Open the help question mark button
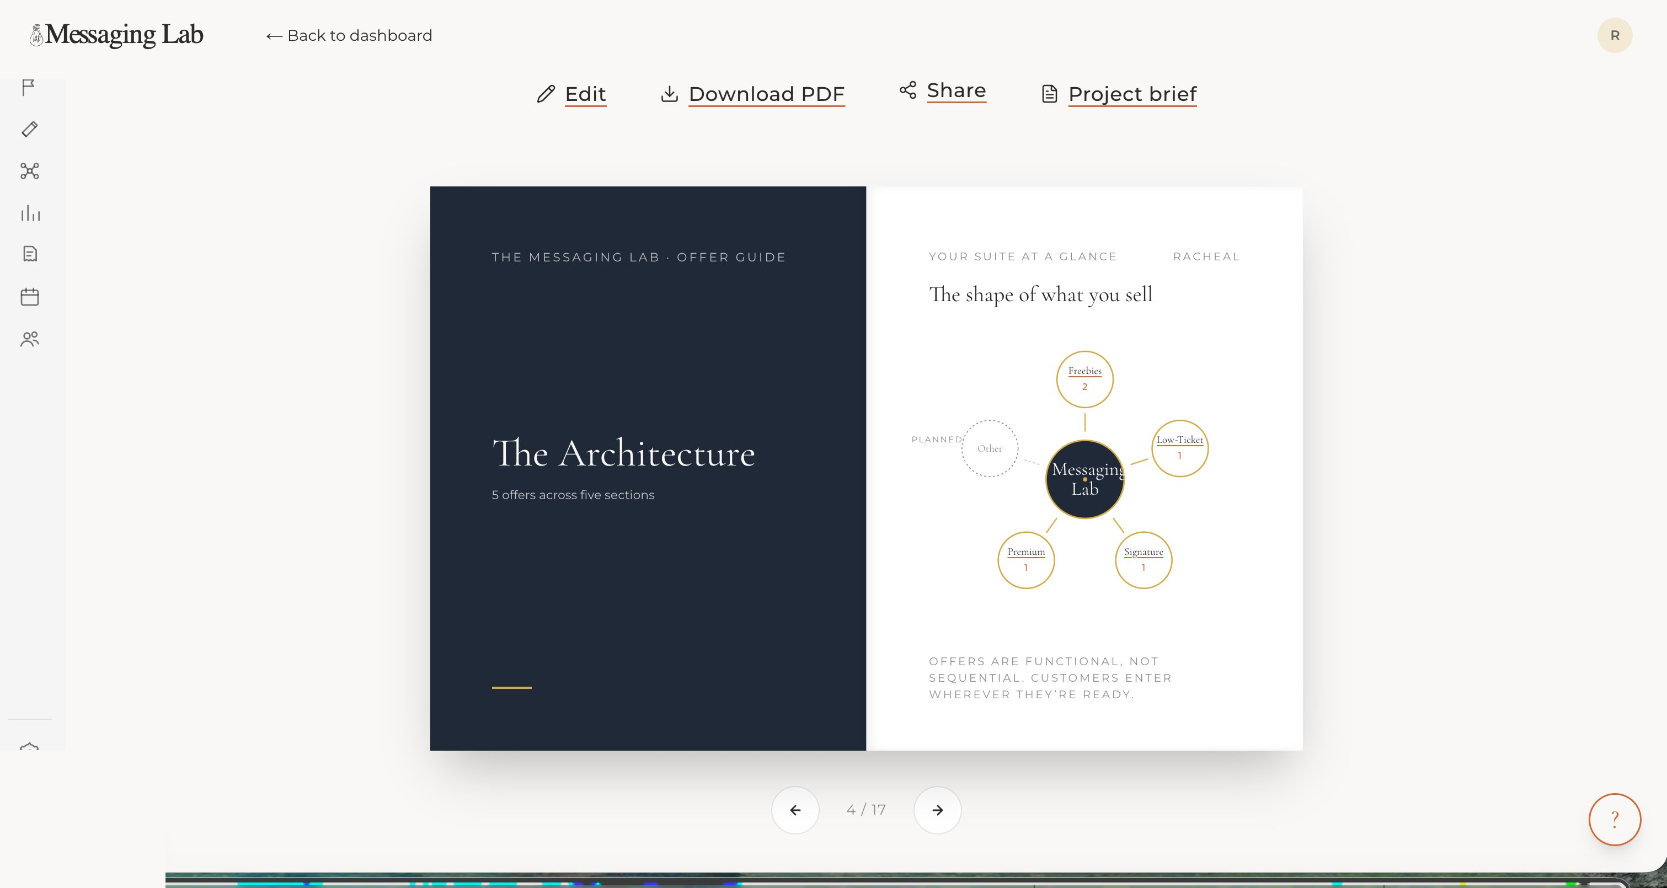 (1615, 820)
